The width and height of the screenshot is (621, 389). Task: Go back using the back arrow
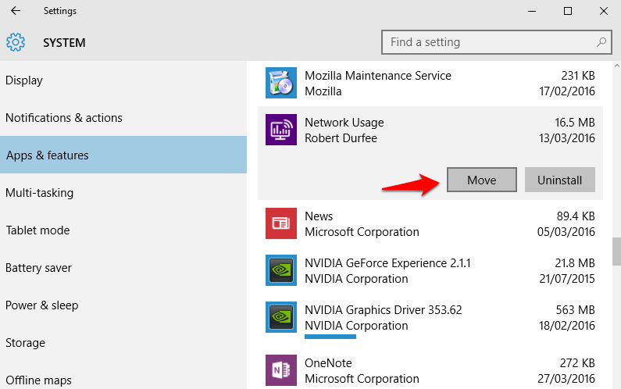coord(16,11)
